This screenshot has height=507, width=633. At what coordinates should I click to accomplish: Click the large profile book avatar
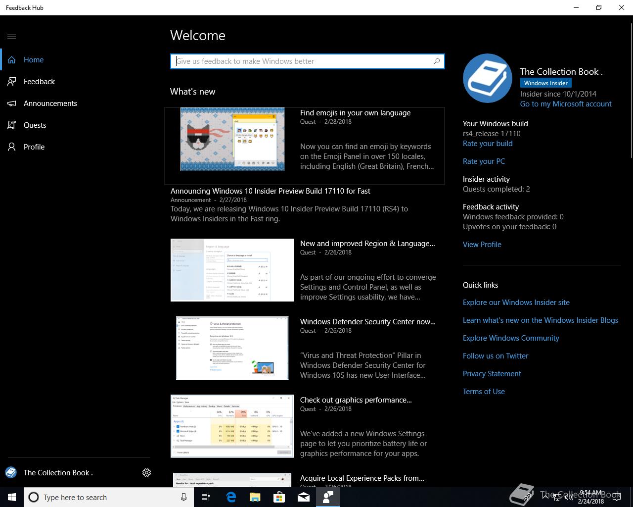pos(488,78)
